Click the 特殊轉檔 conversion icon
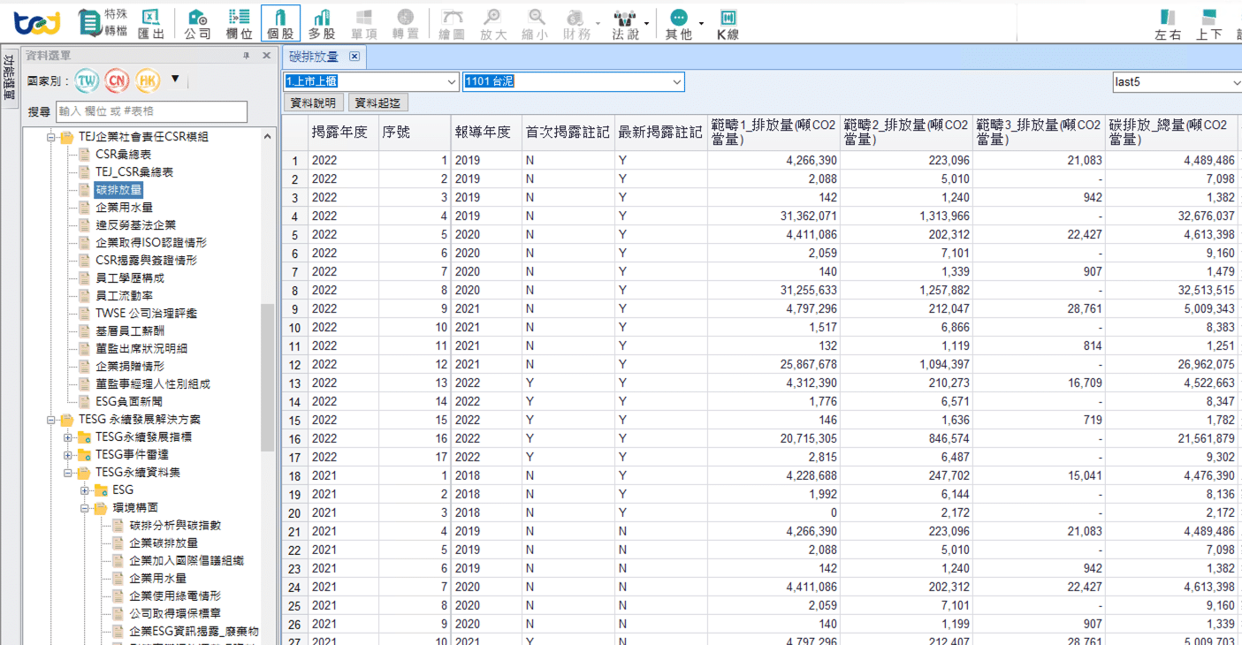 (x=102, y=23)
